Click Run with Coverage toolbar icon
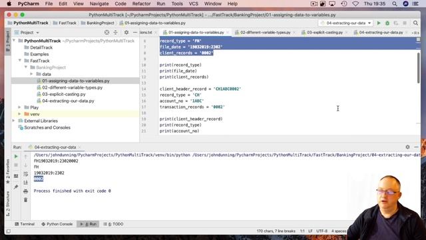Screen dimensions: 426x240 tap(396, 23)
